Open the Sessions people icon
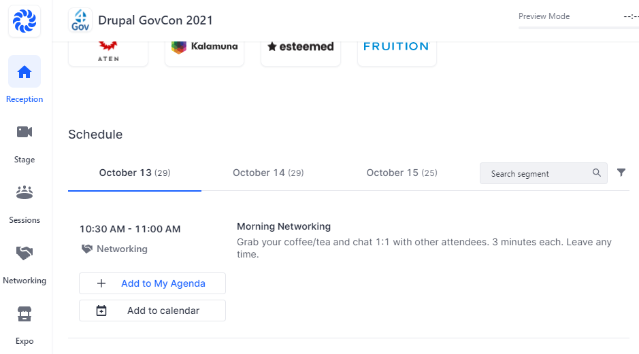 click(24, 193)
